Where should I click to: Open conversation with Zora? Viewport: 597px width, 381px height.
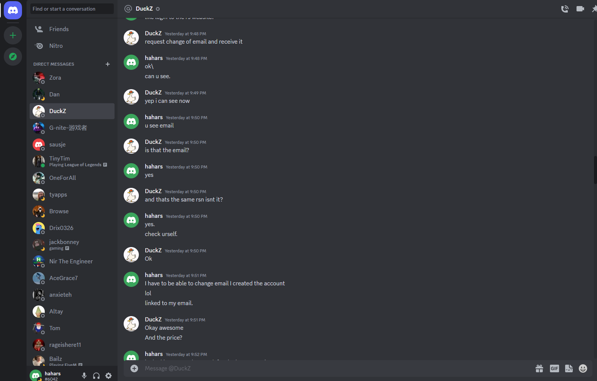tap(72, 78)
